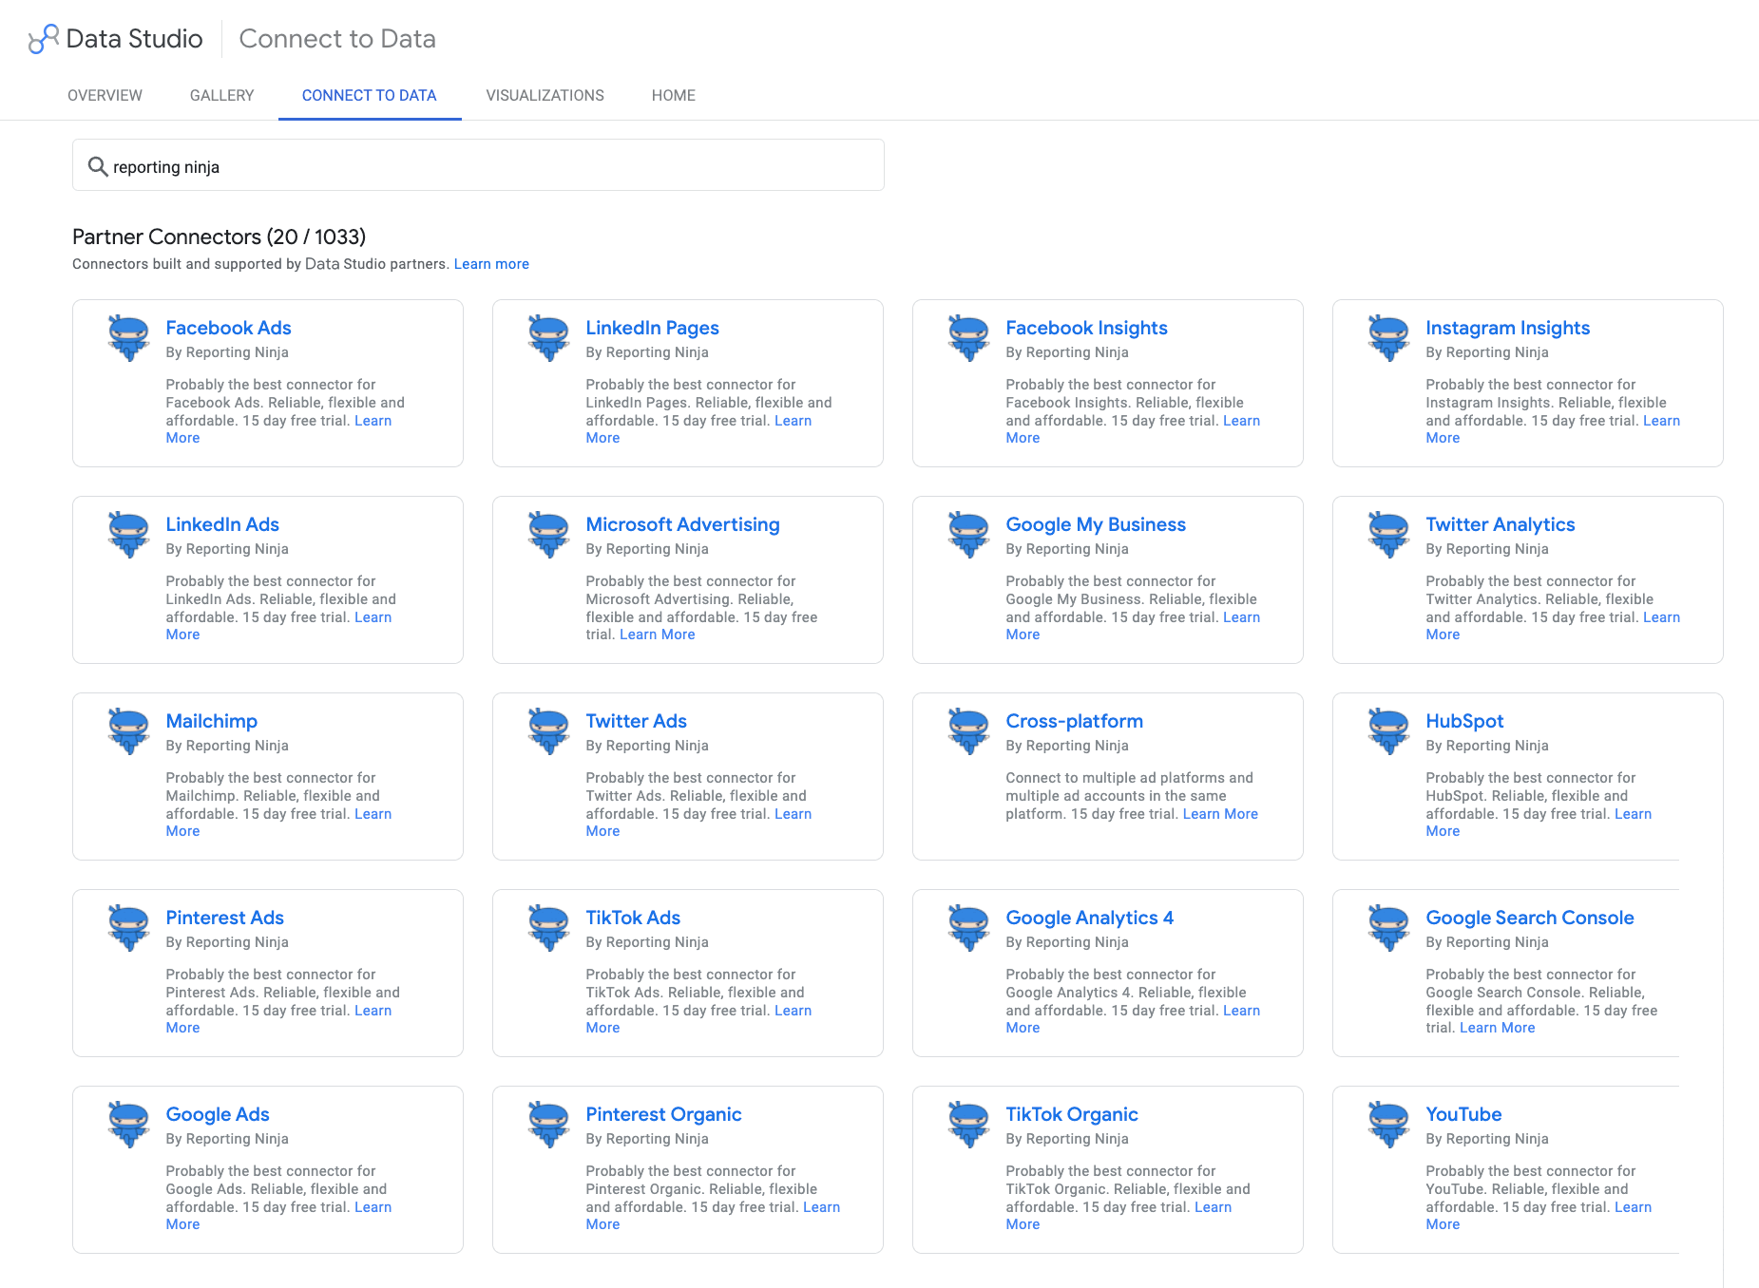This screenshot has width=1759, height=1288.
Task: Click the ninja icon on Mailchimp card
Action: click(x=128, y=730)
